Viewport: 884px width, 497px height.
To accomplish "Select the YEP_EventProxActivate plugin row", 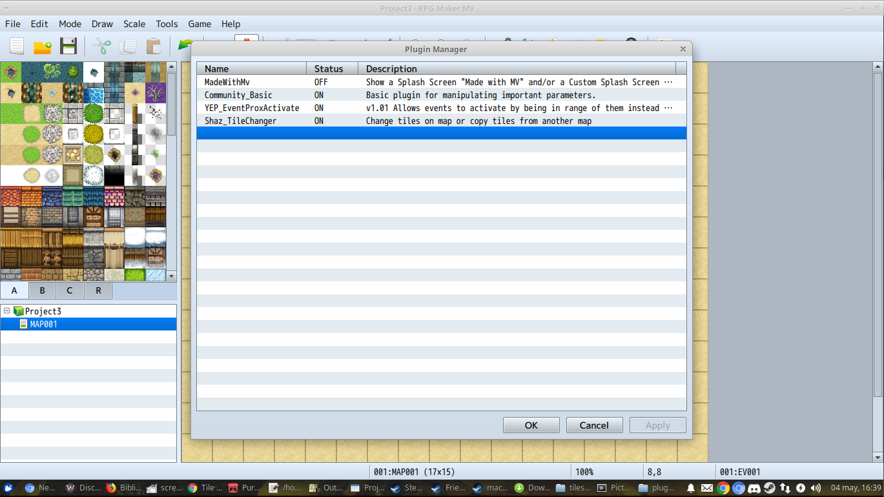I will click(442, 108).
